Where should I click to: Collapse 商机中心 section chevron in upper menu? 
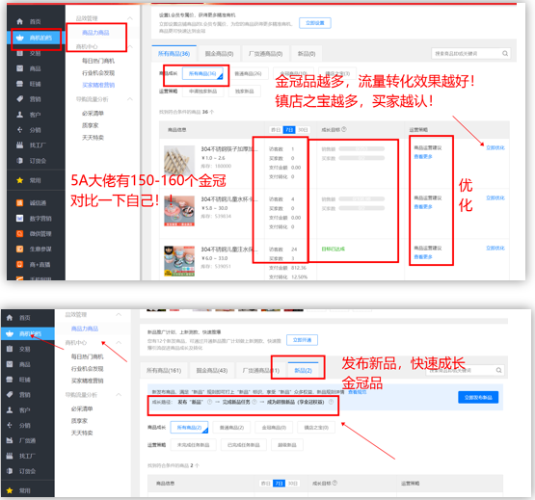click(x=130, y=46)
